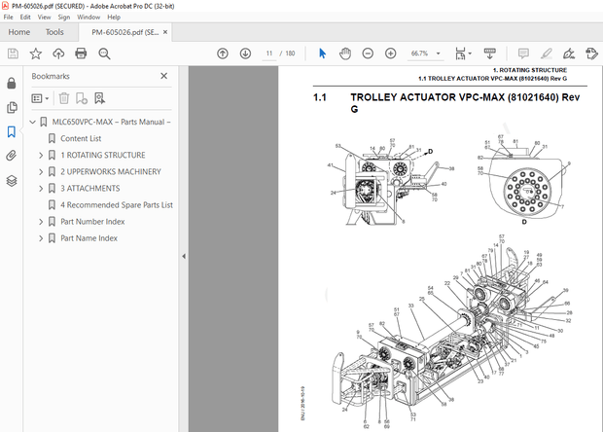603x432 pixels.
Task: Collapse the MLC650VPC-MAX Parts Manual bookmark
Action: (33, 122)
